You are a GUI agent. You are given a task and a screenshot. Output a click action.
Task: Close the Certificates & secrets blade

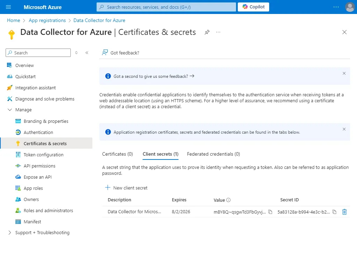click(x=344, y=32)
